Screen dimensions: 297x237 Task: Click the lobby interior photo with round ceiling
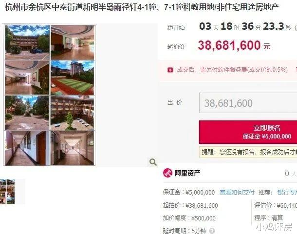[x=73, y=42]
